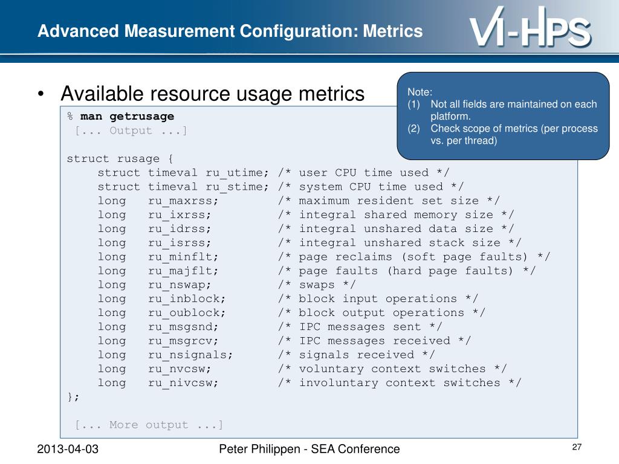
Task: Click the ru_maxrss field name
Action: click(183, 201)
